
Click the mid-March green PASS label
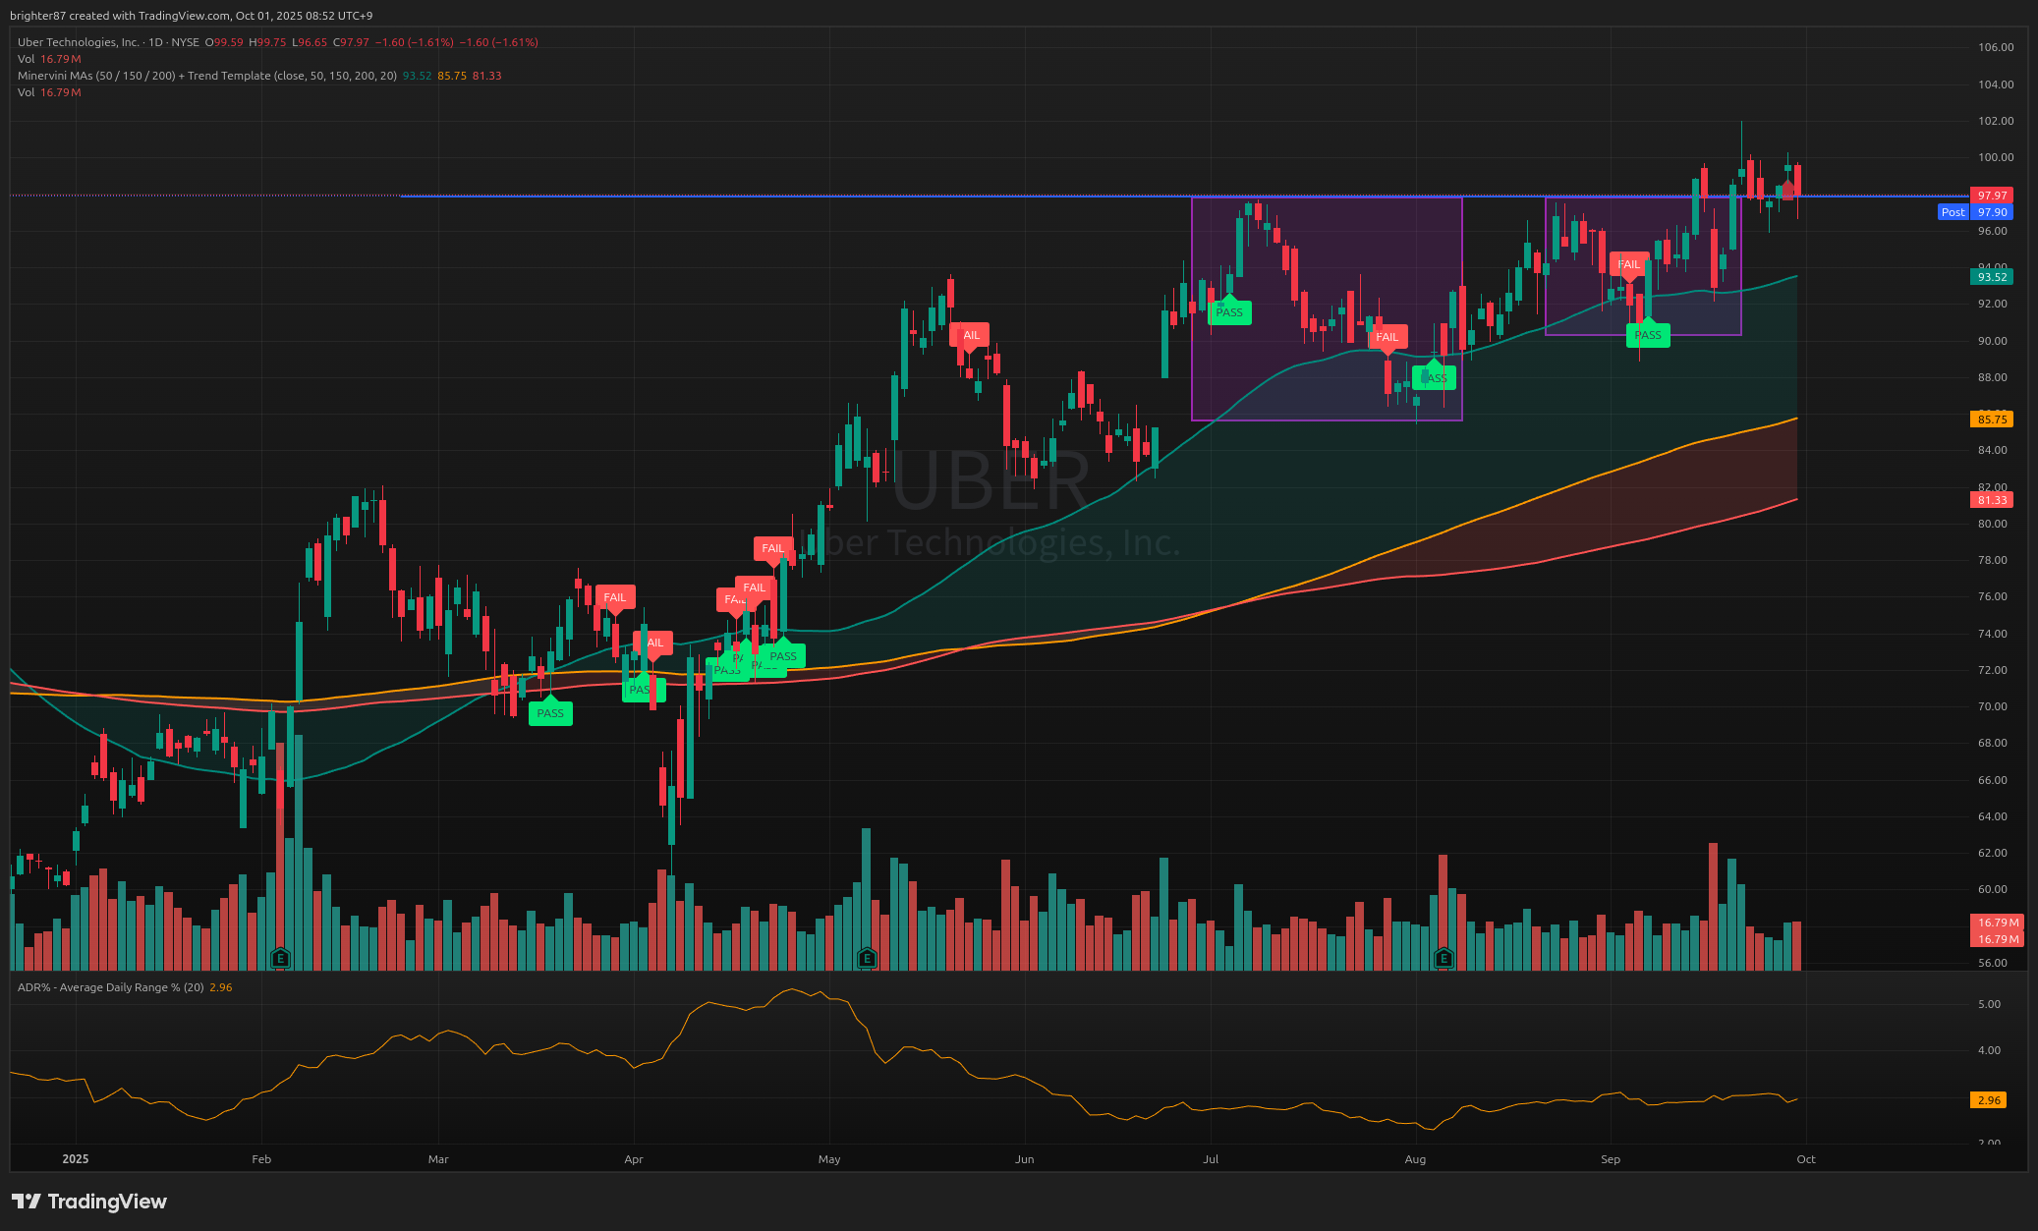(x=550, y=713)
